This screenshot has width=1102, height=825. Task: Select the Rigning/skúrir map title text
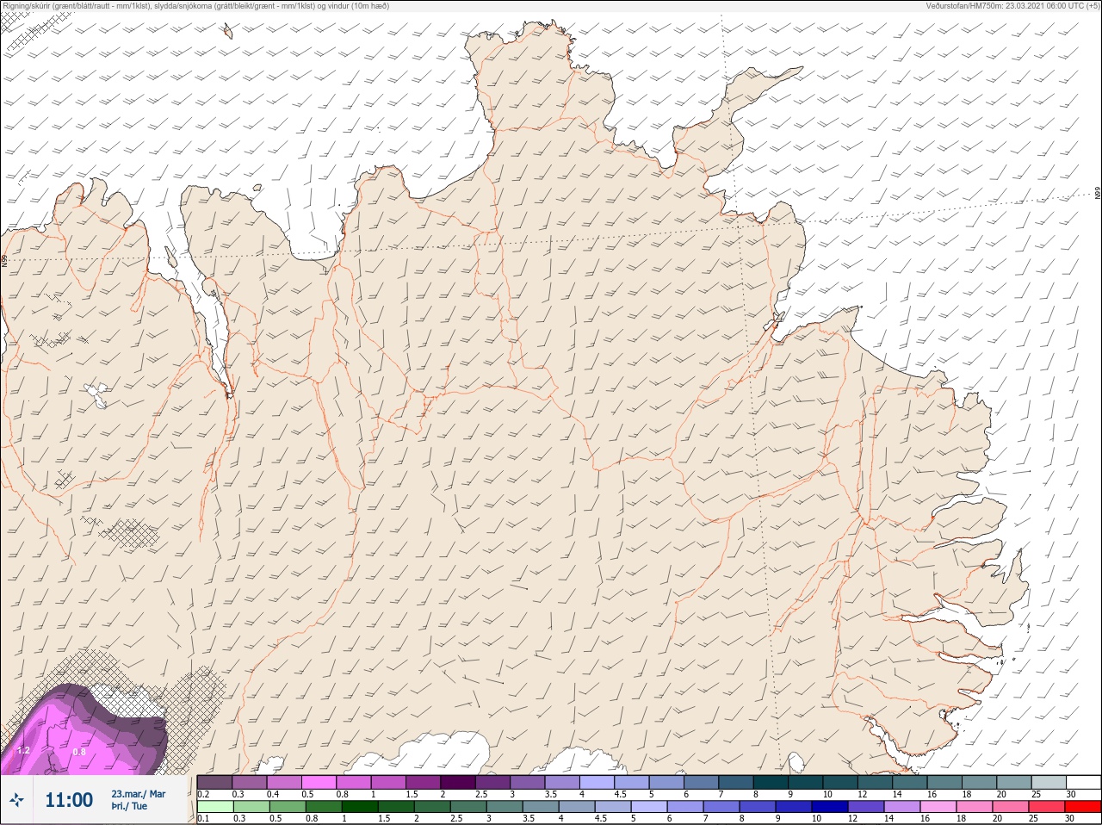pos(196,6)
